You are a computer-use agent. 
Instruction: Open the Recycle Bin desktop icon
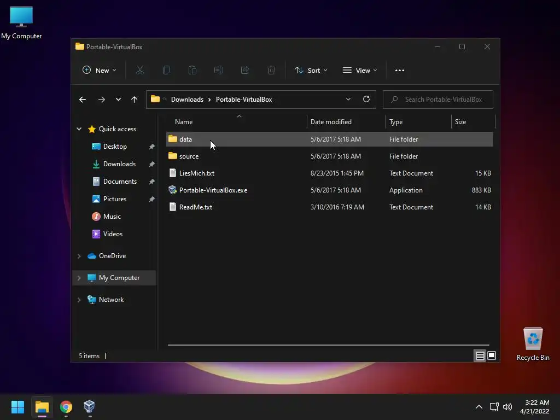coord(533,344)
